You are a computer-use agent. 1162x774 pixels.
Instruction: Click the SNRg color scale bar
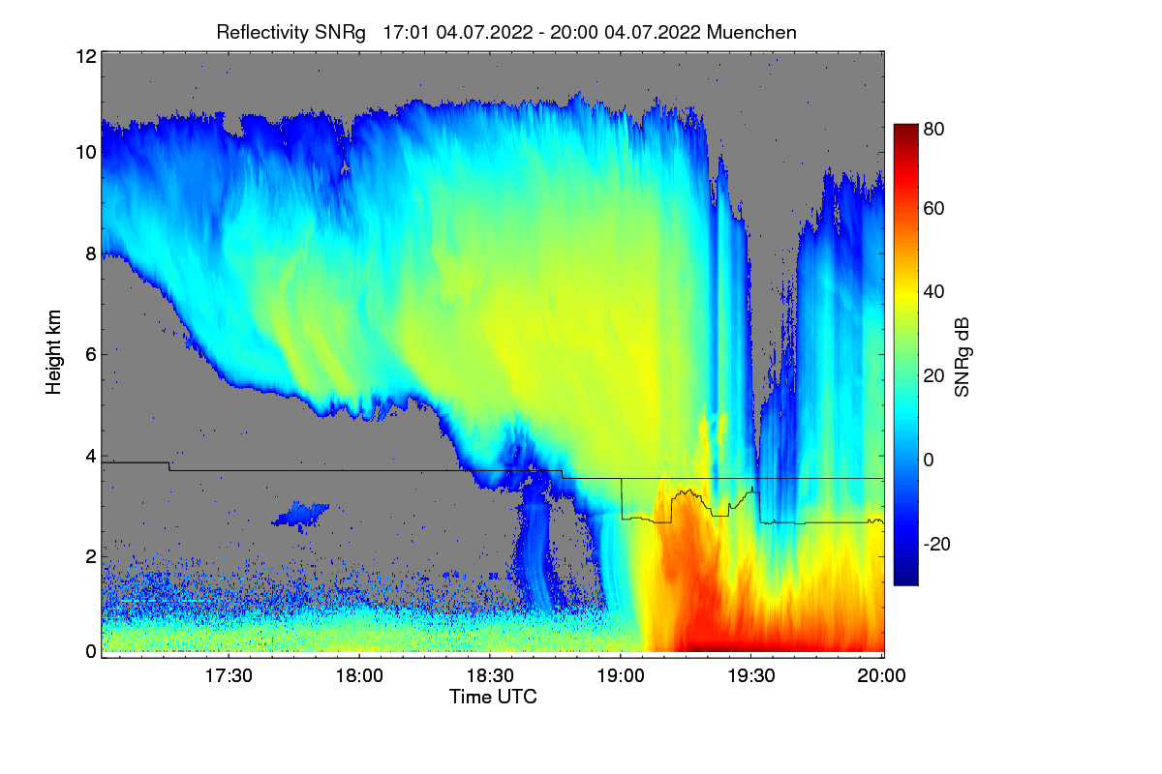tap(904, 354)
